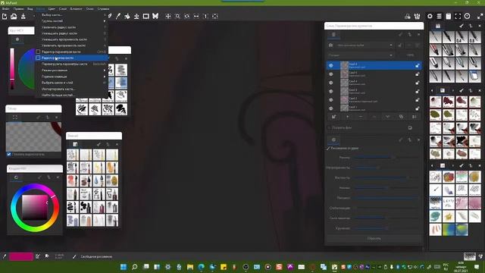Click the merge layer icon at row end
485x273 pixels.
click(x=415, y=117)
